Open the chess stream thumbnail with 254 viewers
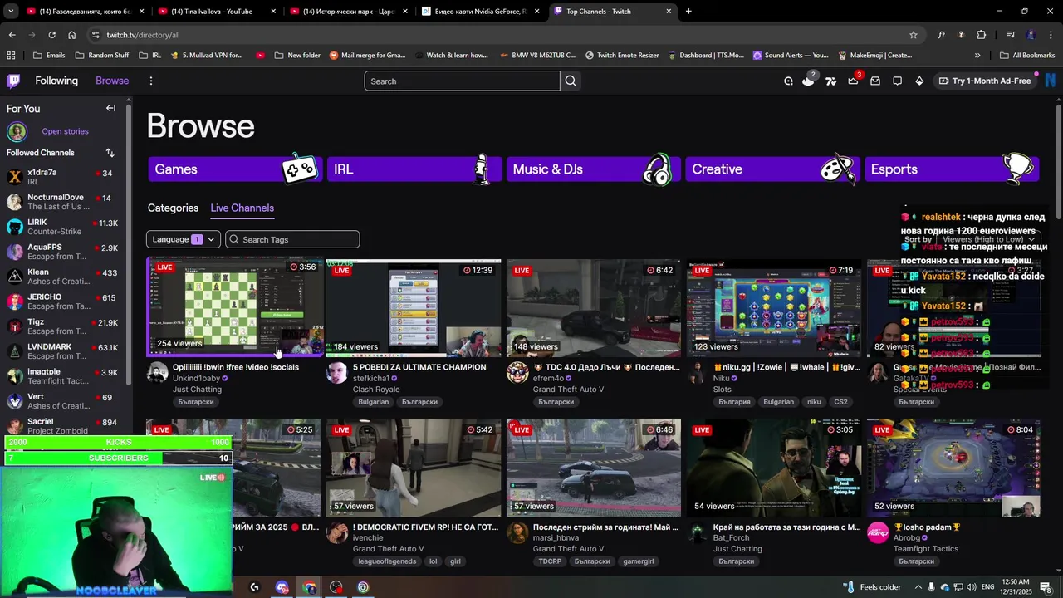 pos(235,306)
